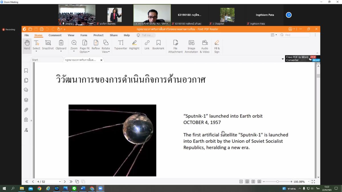Click the Tell me search box

click(x=146, y=35)
